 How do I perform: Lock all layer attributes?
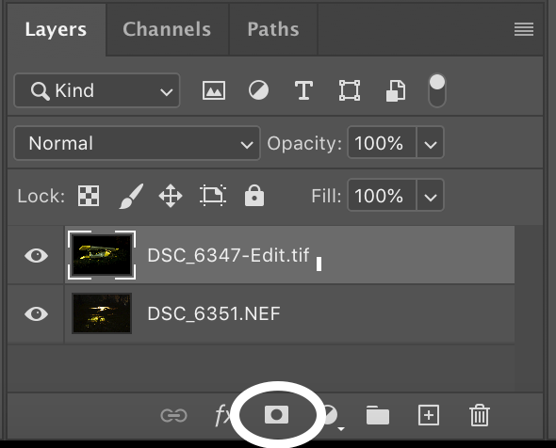[254, 195]
